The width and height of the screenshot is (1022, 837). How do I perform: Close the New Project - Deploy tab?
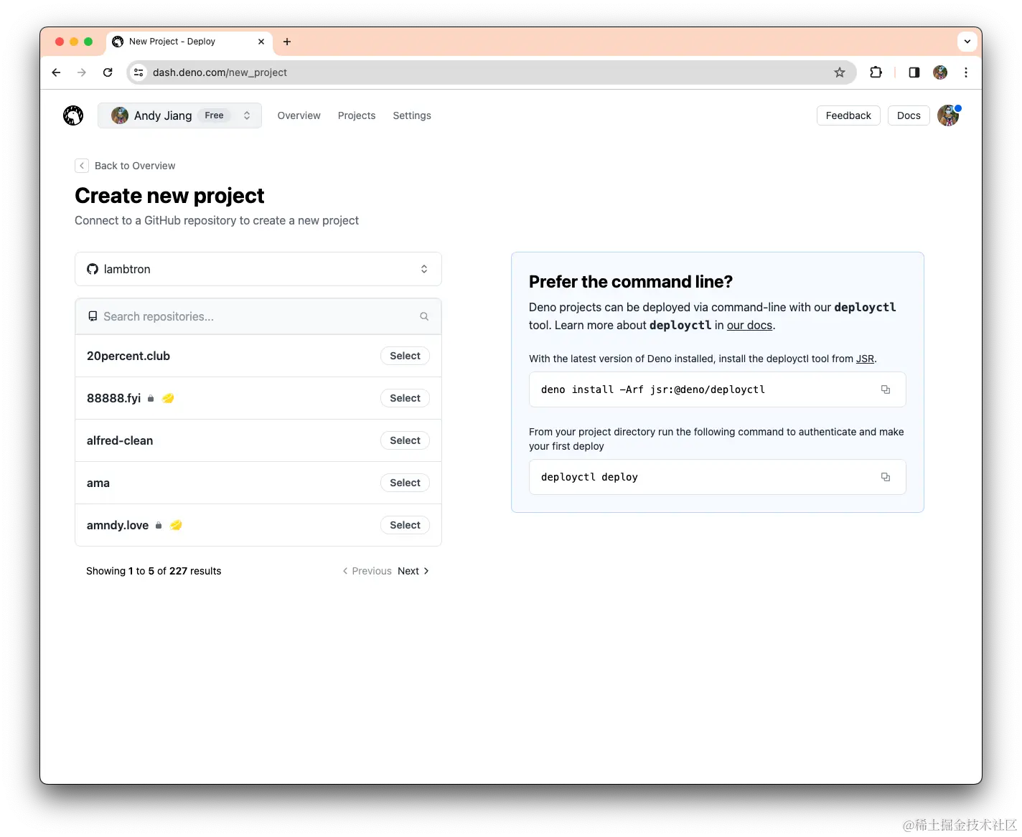click(x=261, y=42)
